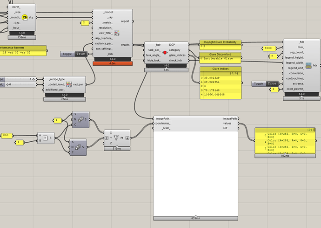Image resolution: width=321 pixels, height=228 pixels.
Task: Click the 635ms profiler label under image viewer
Action: (195, 218)
